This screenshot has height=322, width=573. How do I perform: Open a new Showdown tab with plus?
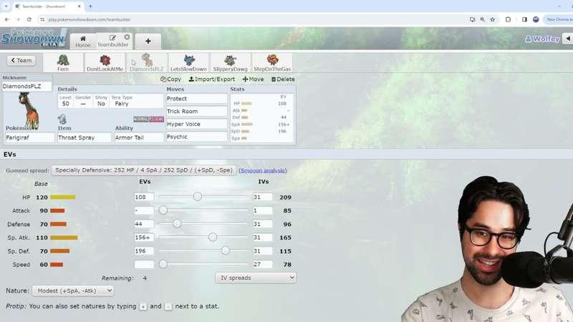pyautogui.click(x=148, y=42)
